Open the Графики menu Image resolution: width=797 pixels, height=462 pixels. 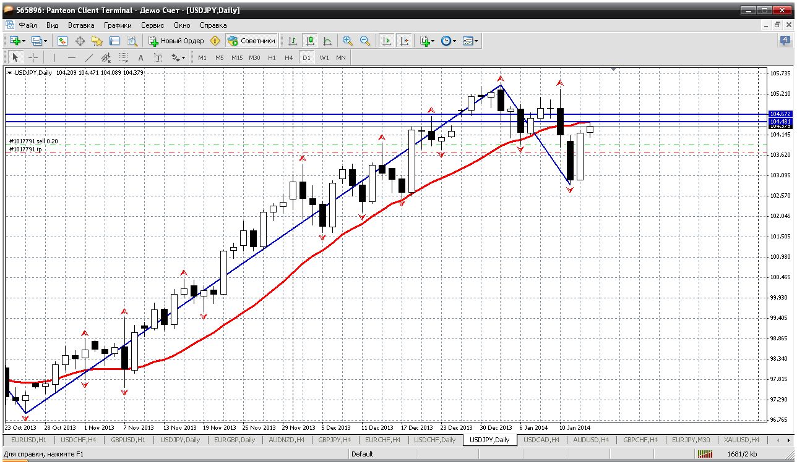[x=118, y=25]
